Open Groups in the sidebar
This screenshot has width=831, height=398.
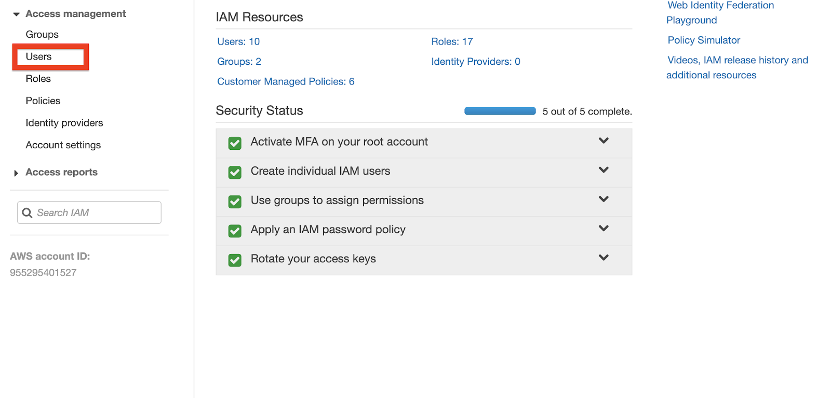click(x=42, y=34)
